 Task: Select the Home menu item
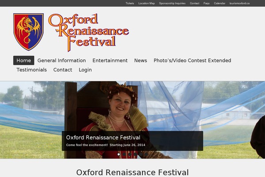(24, 61)
